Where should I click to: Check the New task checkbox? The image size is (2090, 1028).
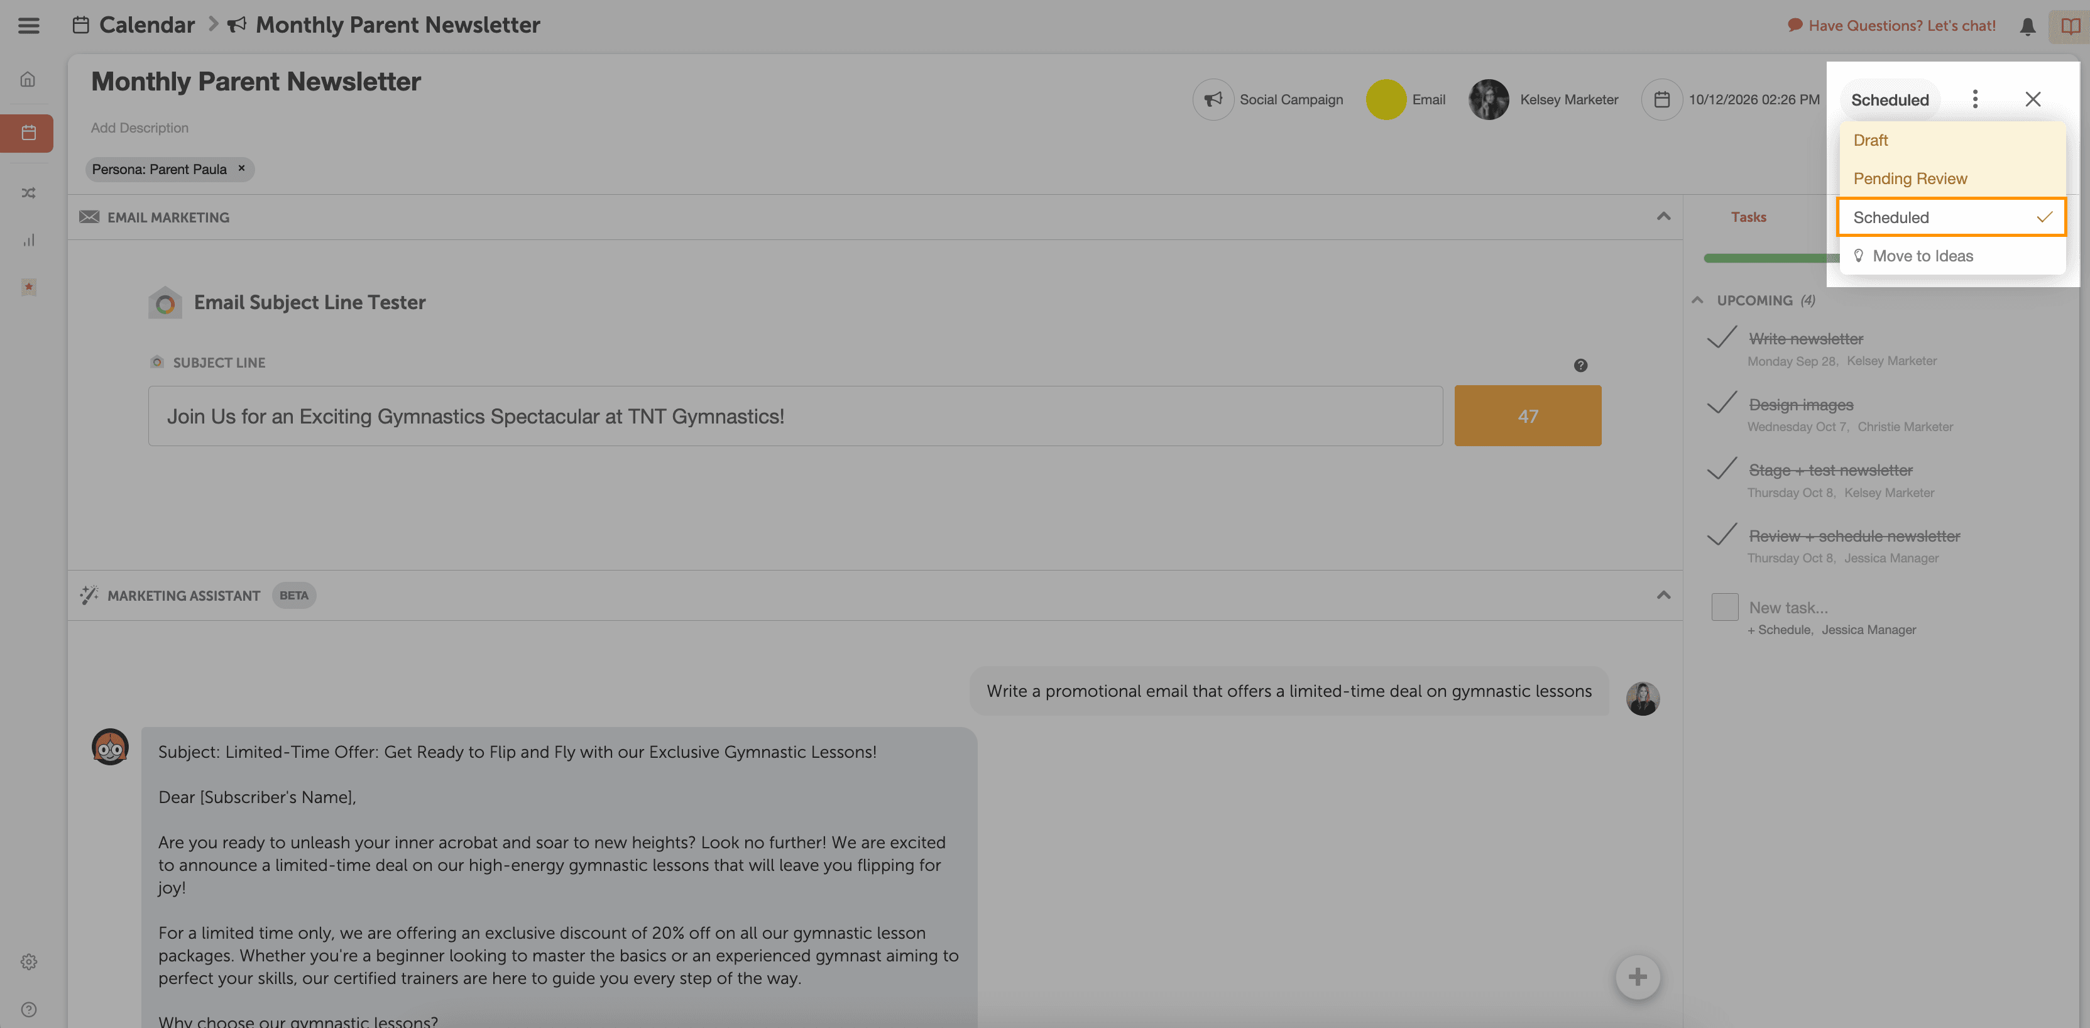coord(1724,607)
